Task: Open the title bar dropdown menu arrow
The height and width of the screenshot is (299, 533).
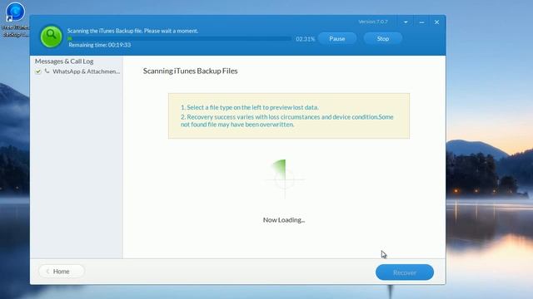Action: point(406,22)
